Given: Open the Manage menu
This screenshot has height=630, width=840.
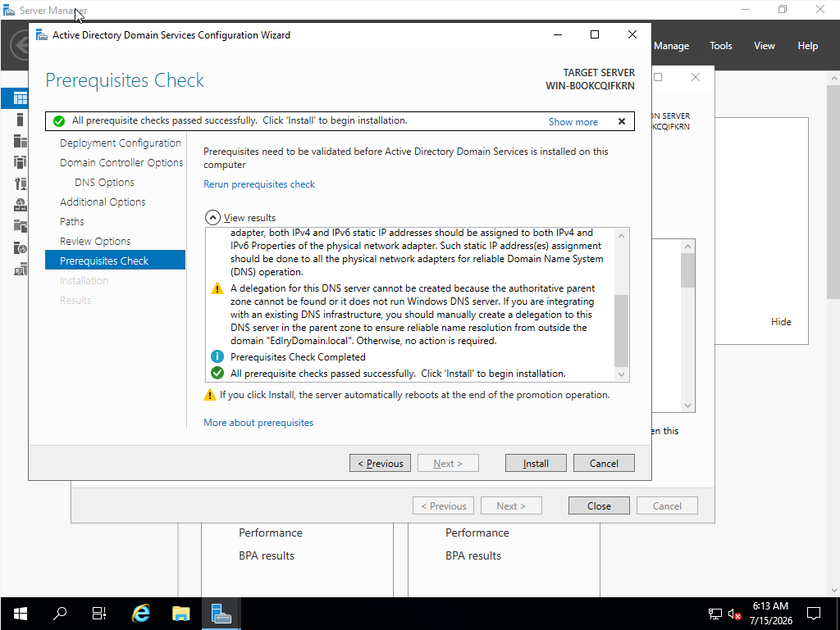Looking at the screenshot, I should [x=671, y=46].
